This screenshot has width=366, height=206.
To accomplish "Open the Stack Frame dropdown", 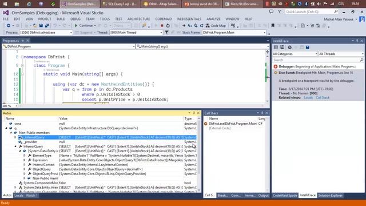I will coord(264,33).
